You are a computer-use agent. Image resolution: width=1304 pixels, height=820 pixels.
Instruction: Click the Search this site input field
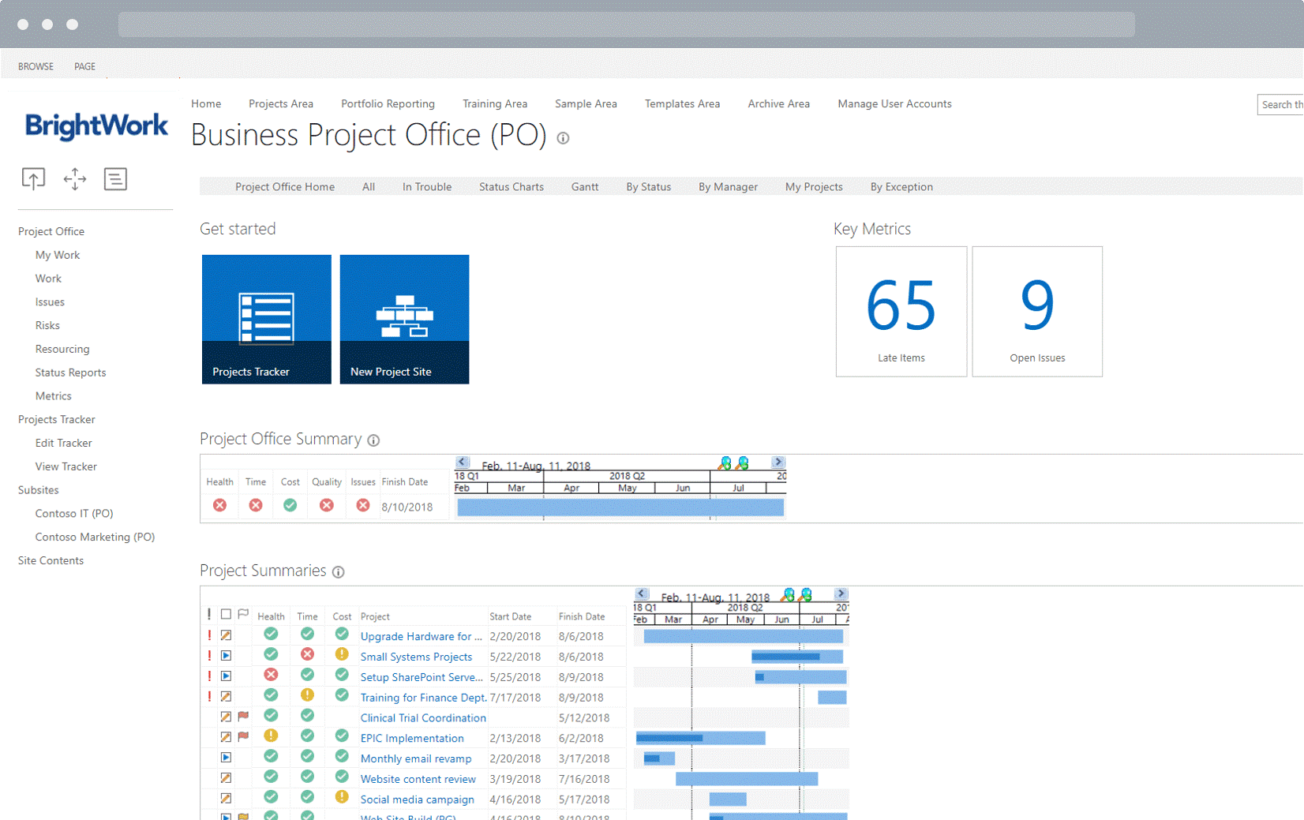(x=1280, y=104)
